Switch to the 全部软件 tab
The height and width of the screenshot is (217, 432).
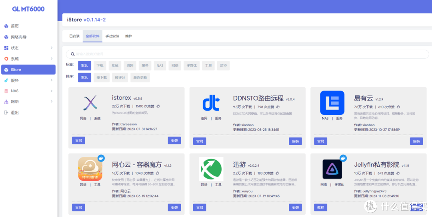click(92, 36)
